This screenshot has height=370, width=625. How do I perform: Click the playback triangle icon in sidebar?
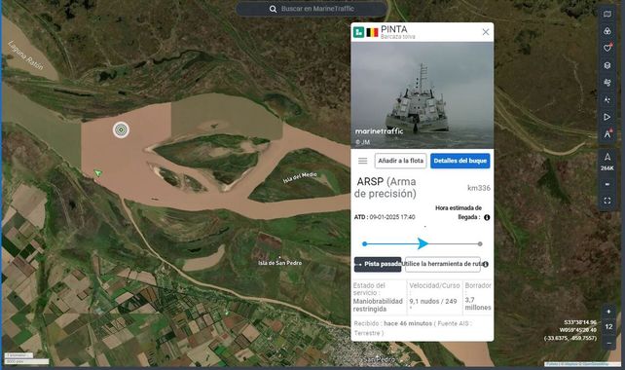coord(607,117)
